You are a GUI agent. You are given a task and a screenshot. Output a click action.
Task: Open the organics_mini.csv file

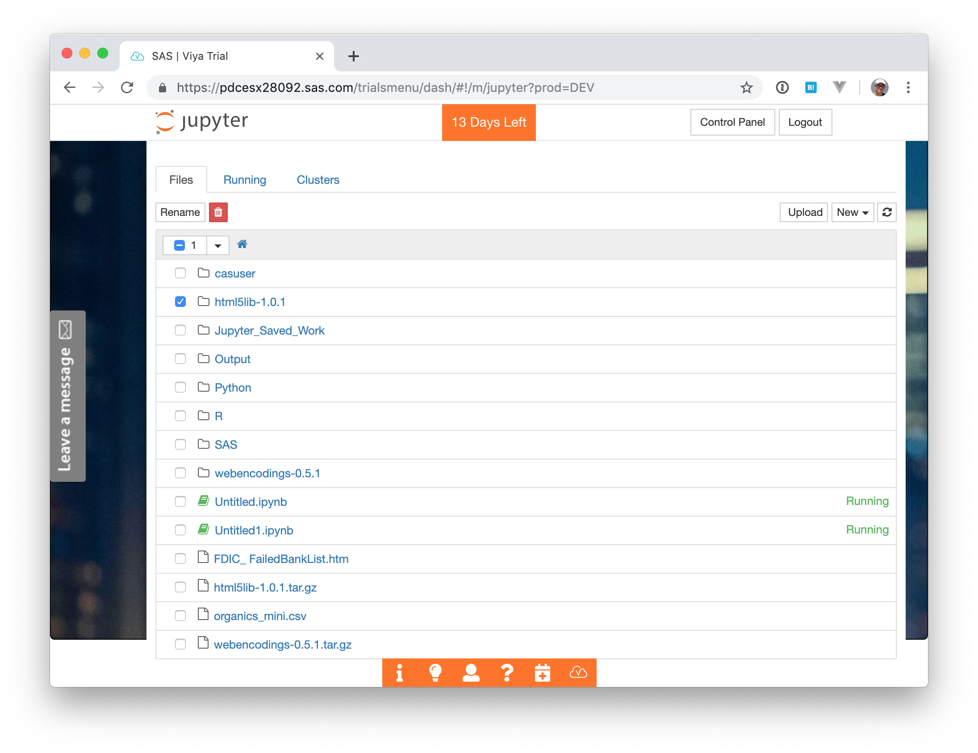(260, 616)
